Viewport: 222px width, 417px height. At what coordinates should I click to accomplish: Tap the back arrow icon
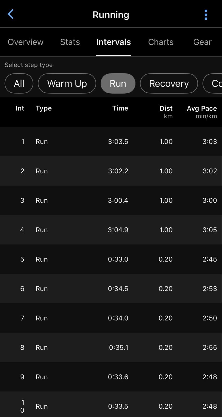[x=11, y=14]
